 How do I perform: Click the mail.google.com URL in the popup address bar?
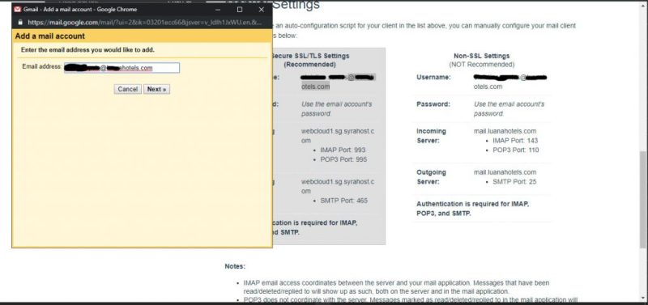pos(145,23)
